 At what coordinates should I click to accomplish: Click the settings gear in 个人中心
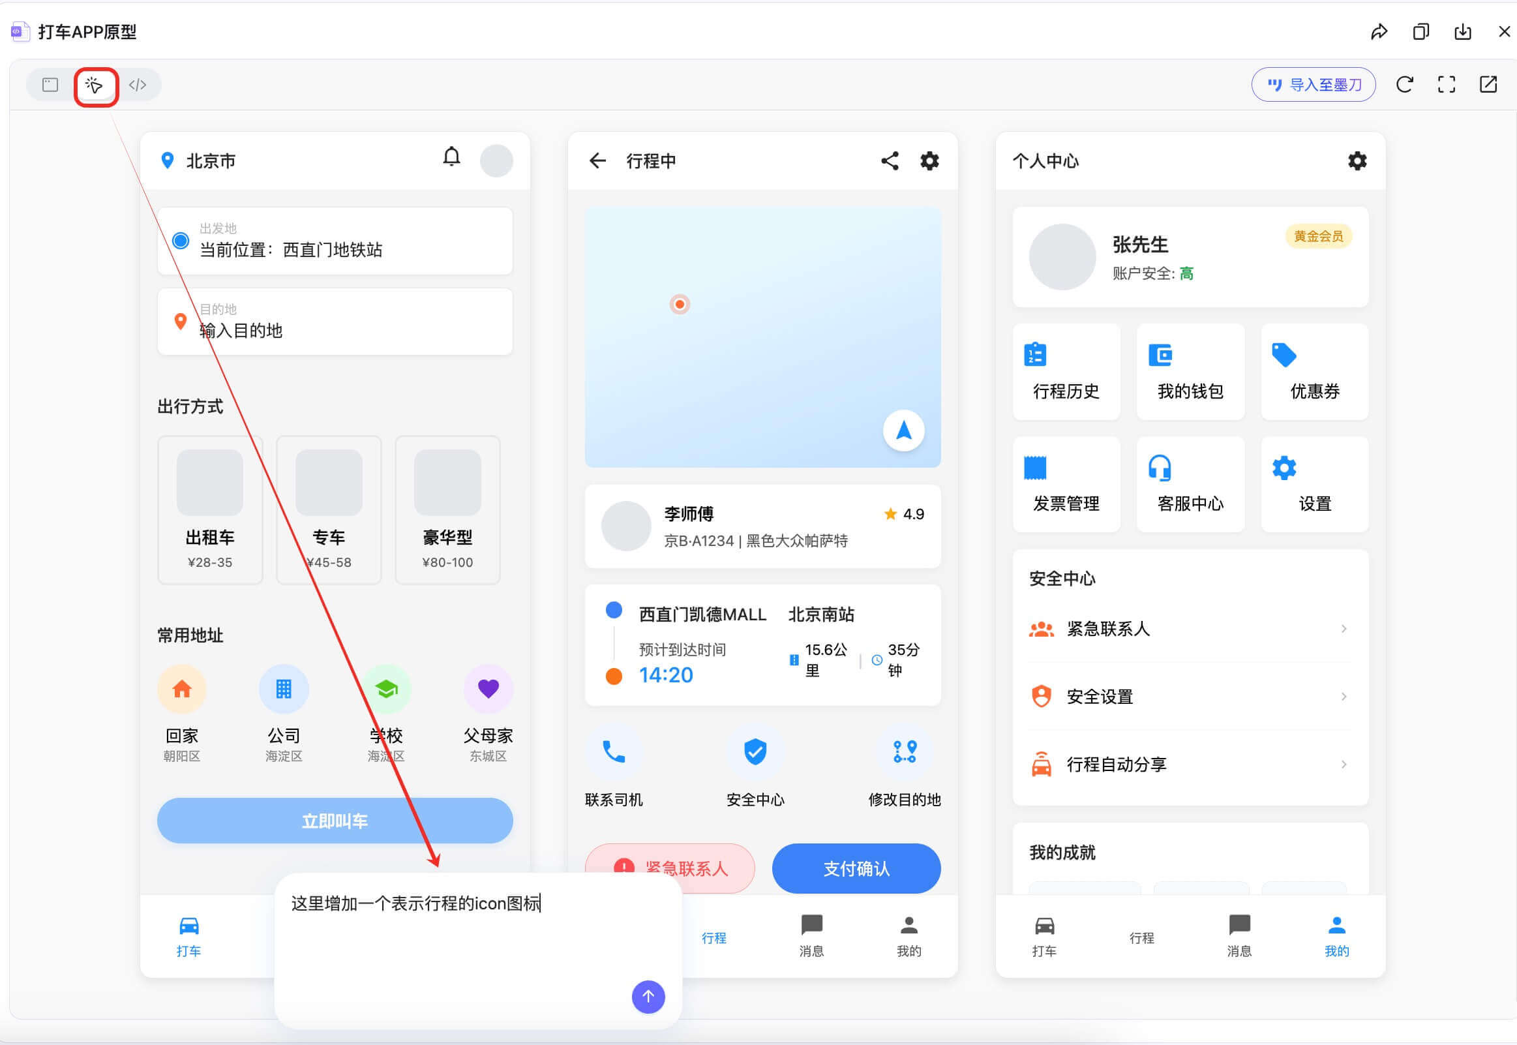pos(1357,160)
